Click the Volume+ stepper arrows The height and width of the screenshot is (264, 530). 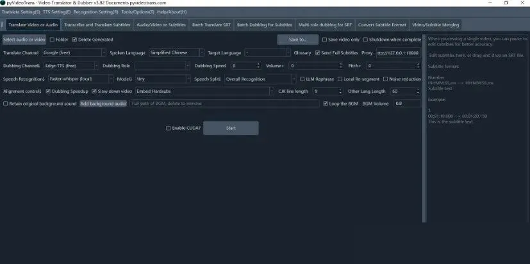342,66
